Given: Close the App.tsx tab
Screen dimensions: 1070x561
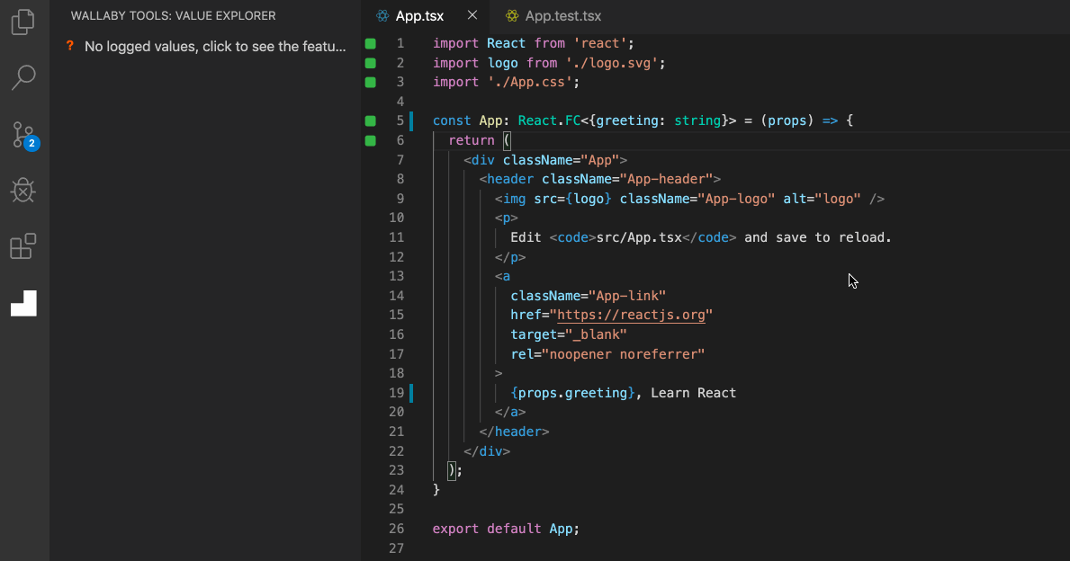Looking at the screenshot, I should tap(472, 15).
